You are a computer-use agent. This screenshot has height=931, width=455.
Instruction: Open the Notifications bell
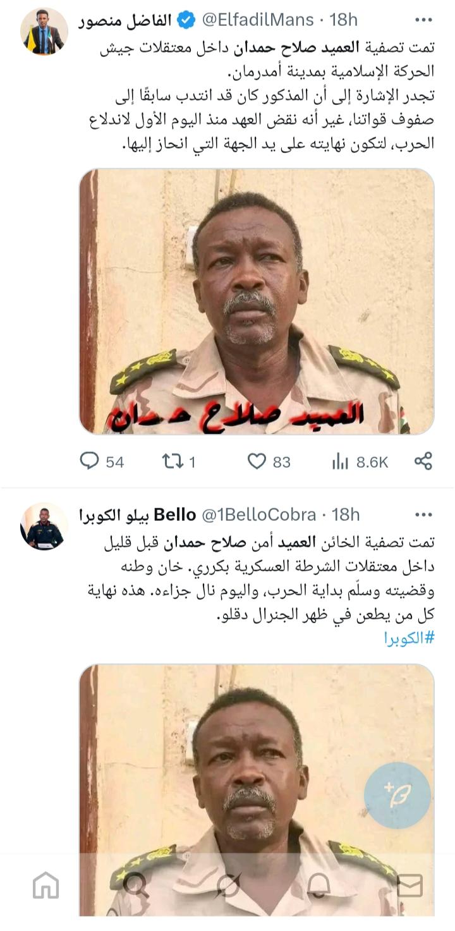[318, 885]
